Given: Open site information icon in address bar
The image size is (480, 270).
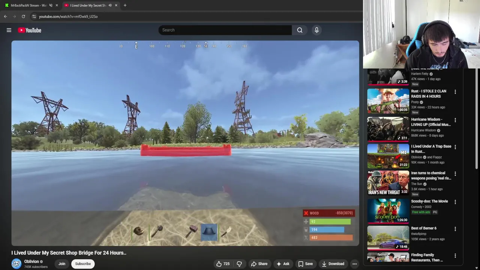Looking at the screenshot, I should click(34, 16).
